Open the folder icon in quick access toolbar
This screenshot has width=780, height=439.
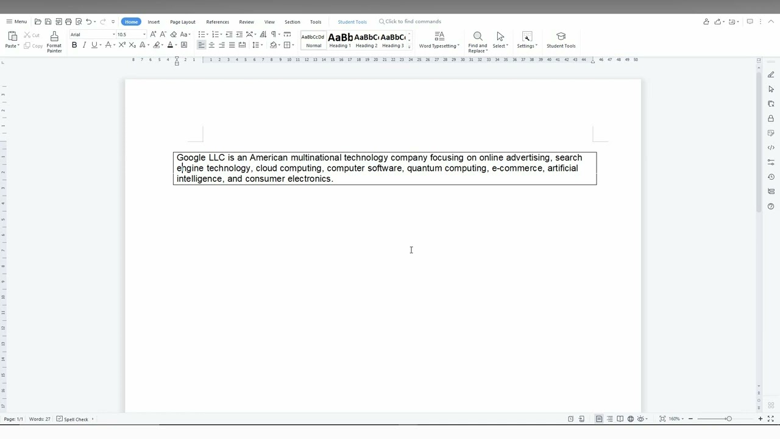pos(38,21)
